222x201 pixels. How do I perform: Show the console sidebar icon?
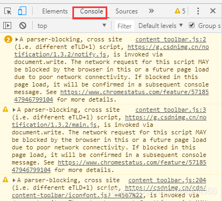pos(8,26)
